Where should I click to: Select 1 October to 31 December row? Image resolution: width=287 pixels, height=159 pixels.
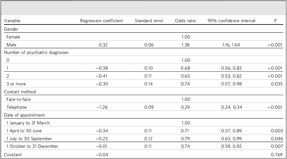[x=143, y=146]
